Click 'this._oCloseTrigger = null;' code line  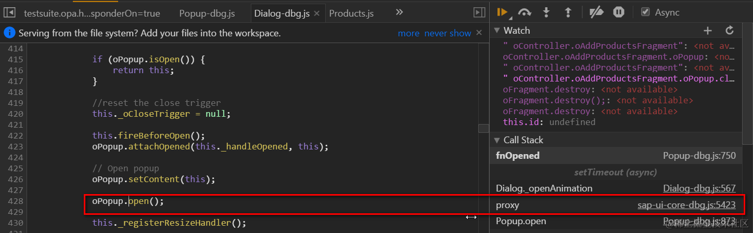tap(161, 114)
